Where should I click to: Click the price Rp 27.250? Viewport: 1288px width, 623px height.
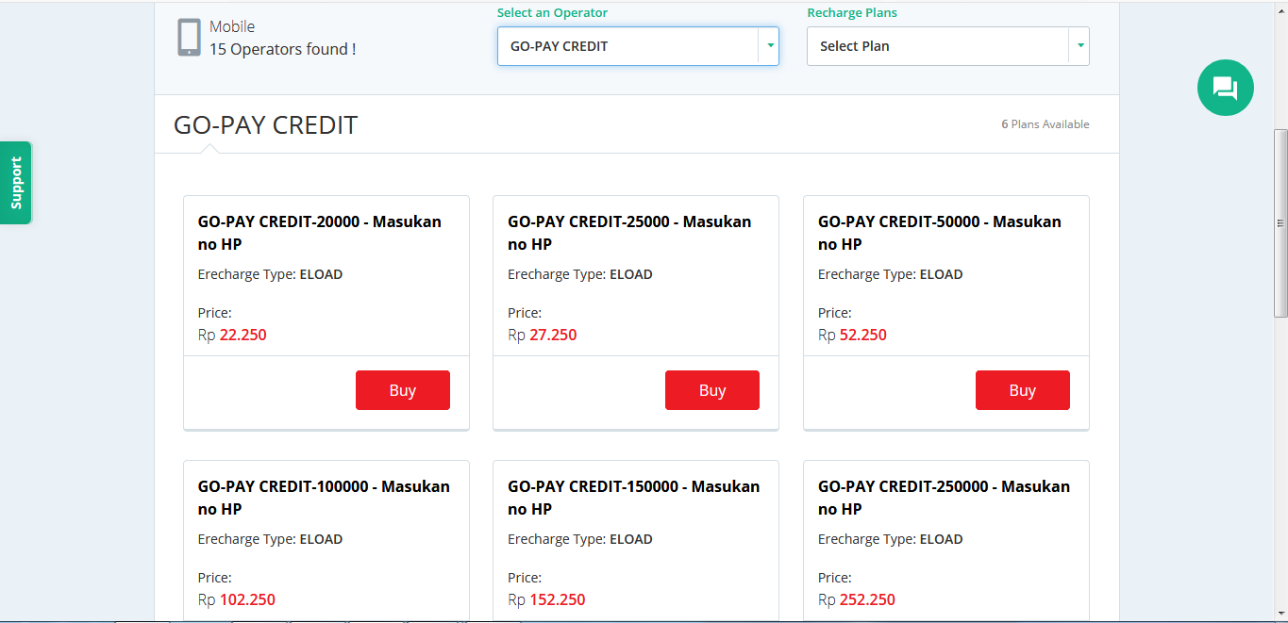pyautogui.click(x=543, y=335)
